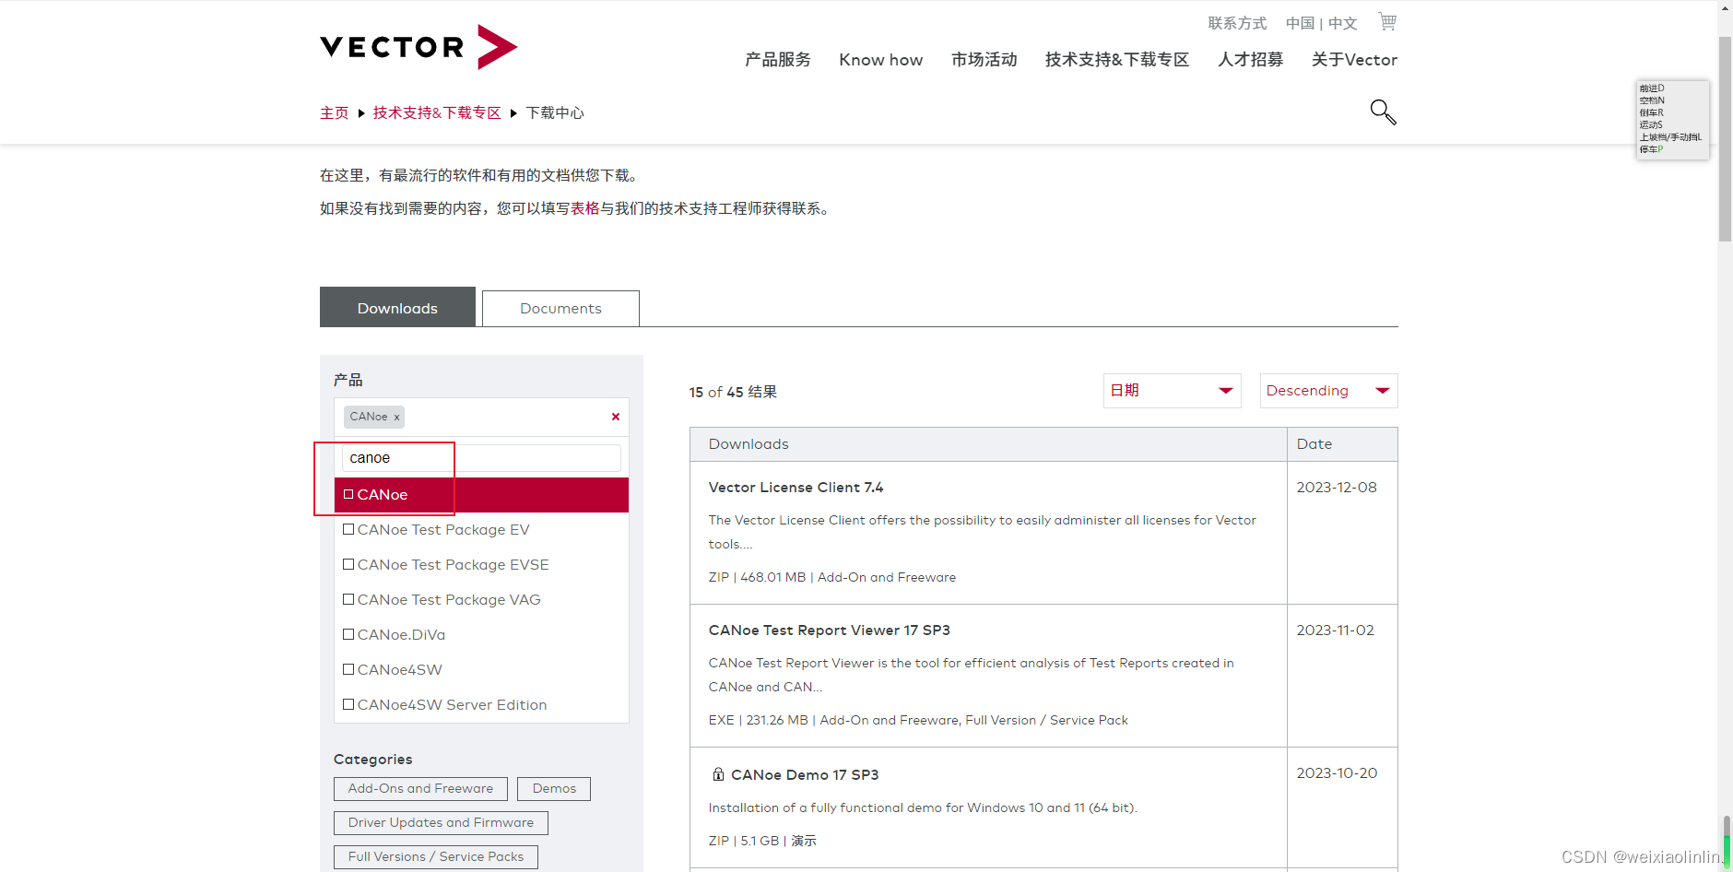
Task: Clear all product filters with red X
Action: (616, 417)
